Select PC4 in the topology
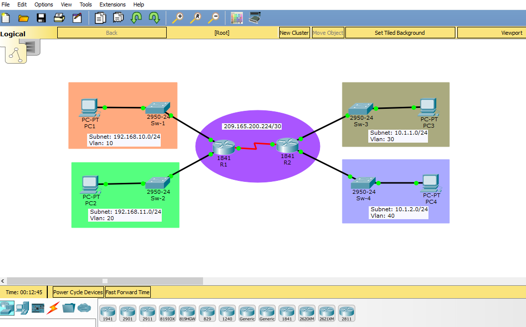Screen dimensions: 526x327 (x=431, y=183)
